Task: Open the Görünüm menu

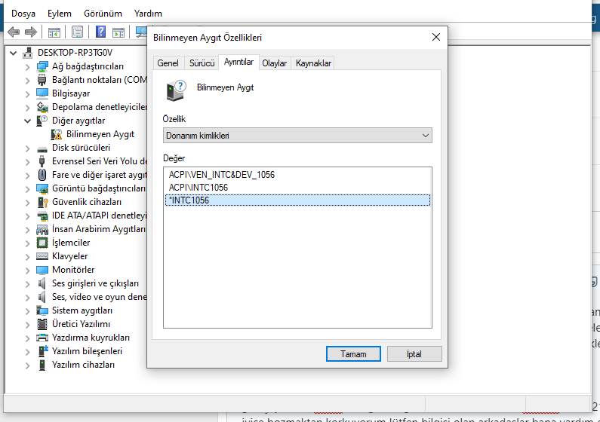Action: pyautogui.click(x=103, y=14)
